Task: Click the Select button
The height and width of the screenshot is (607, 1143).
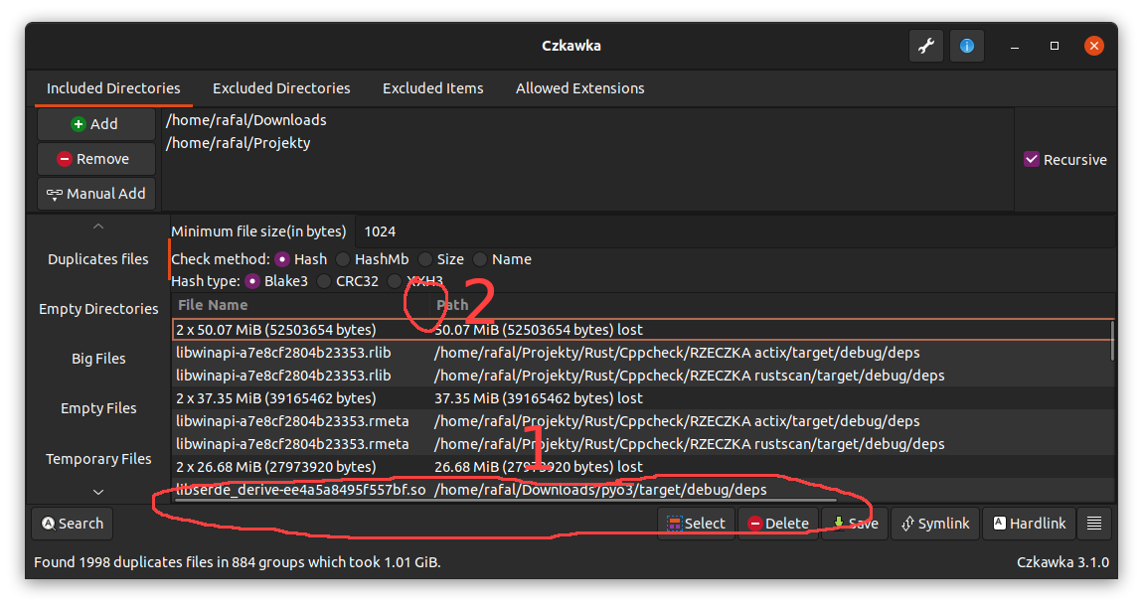Action: tap(696, 524)
